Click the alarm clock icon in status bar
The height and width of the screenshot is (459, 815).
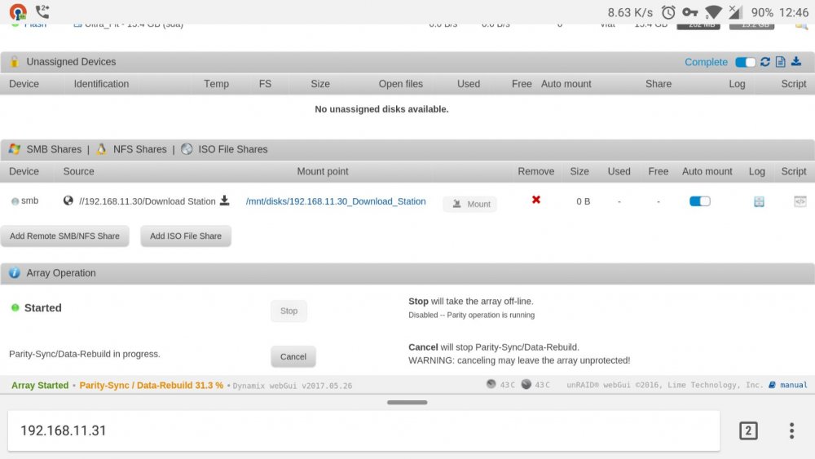point(668,12)
